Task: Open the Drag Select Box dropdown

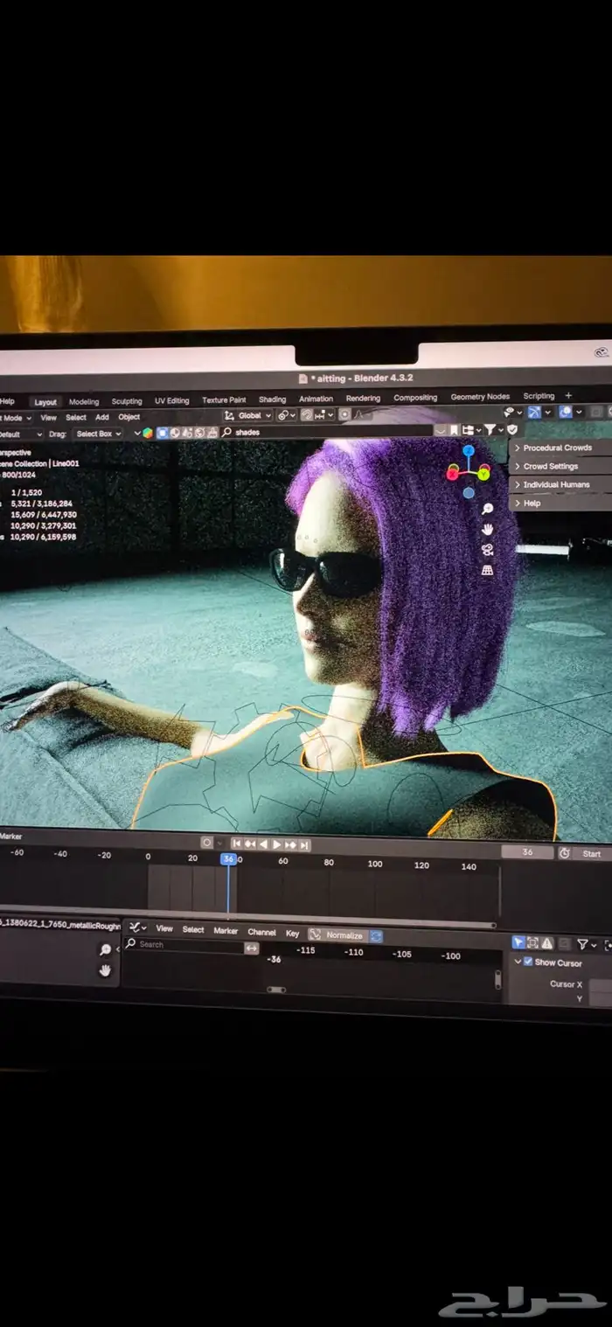Action: [97, 434]
